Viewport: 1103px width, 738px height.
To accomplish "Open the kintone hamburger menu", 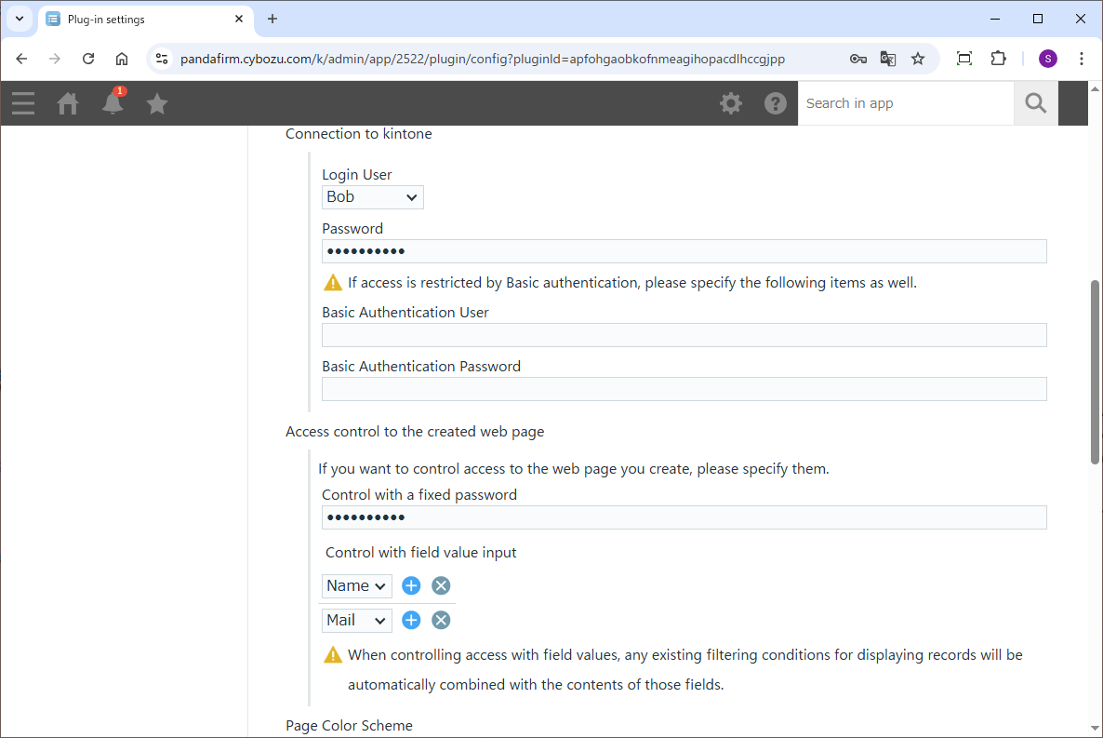I will [23, 103].
